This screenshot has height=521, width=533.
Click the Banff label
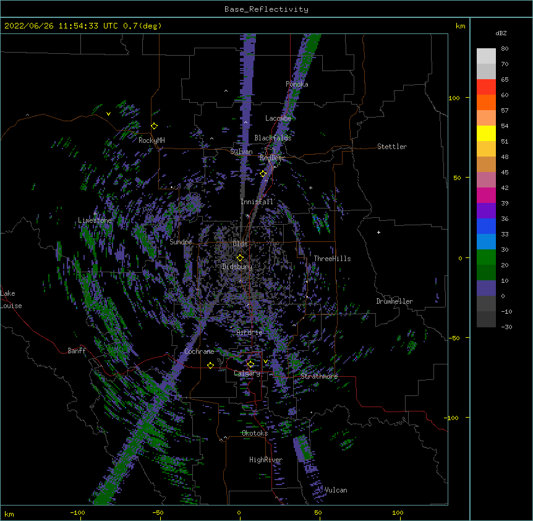tap(77, 351)
